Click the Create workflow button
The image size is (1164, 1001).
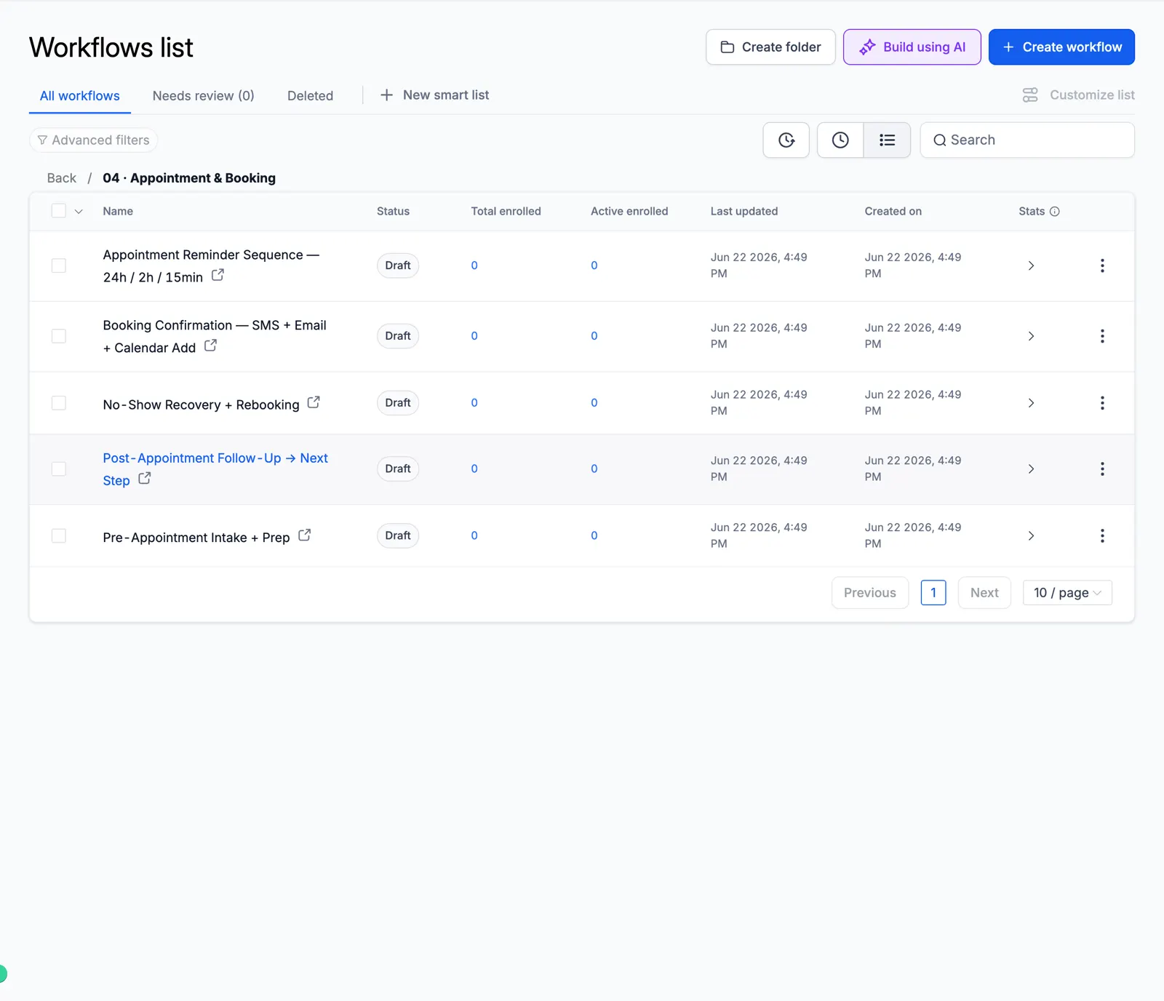coord(1061,47)
